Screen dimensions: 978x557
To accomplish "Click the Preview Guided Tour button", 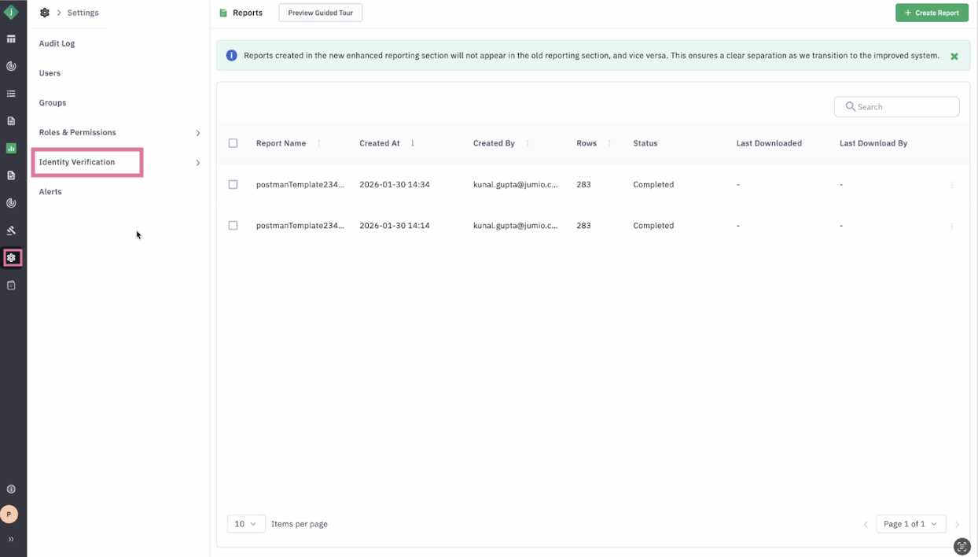I will coord(320,13).
